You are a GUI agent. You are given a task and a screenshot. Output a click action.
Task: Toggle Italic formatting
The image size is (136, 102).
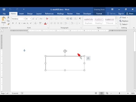16,23
